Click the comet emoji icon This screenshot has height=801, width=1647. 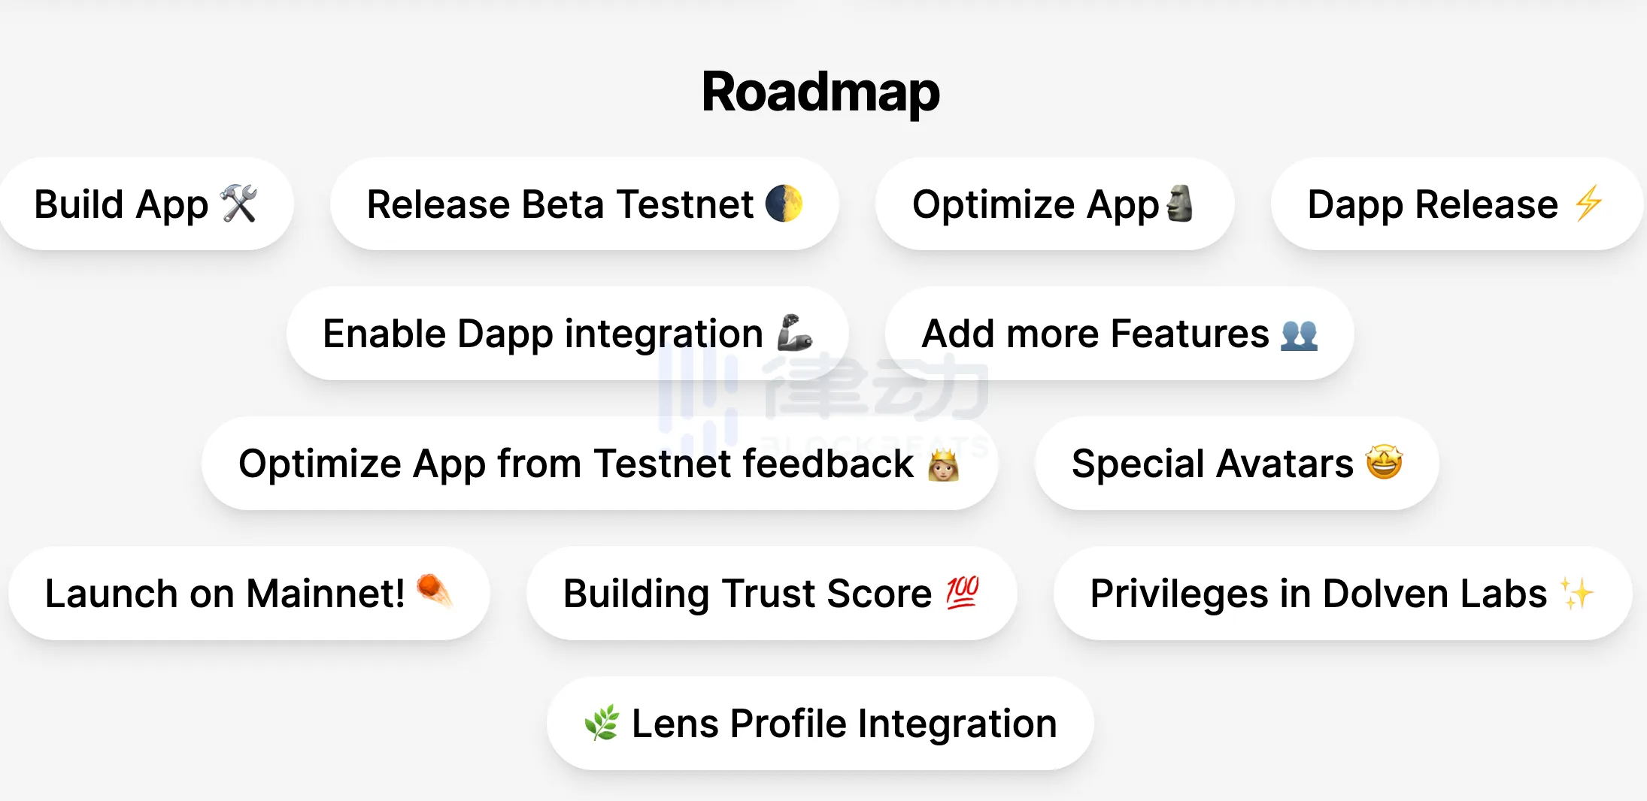pos(434,591)
